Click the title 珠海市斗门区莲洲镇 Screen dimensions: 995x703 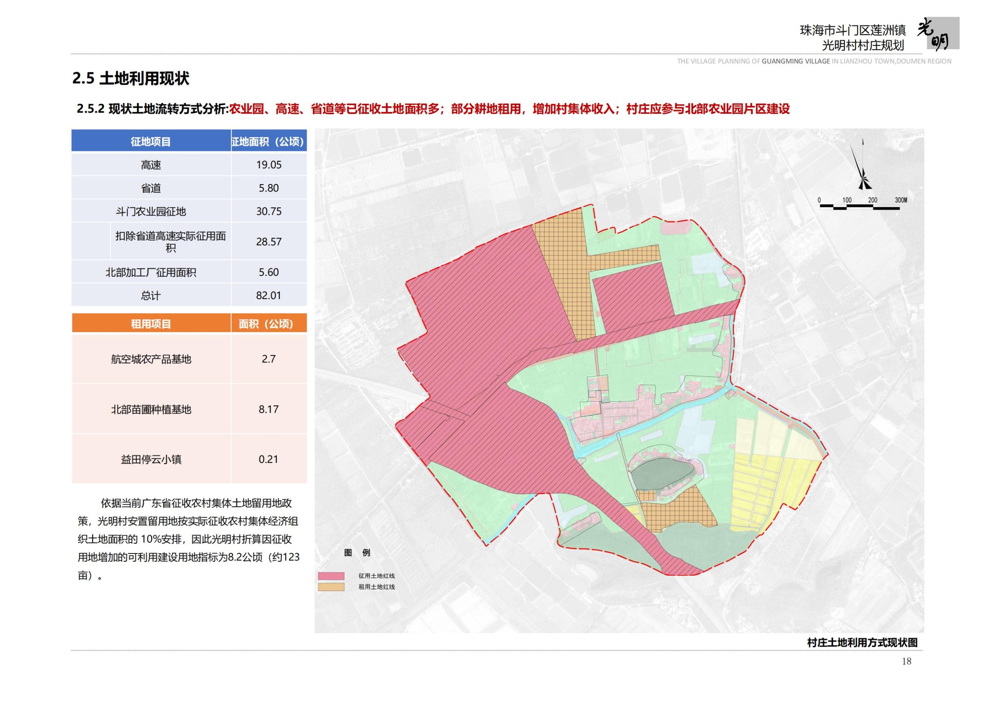pos(852,30)
